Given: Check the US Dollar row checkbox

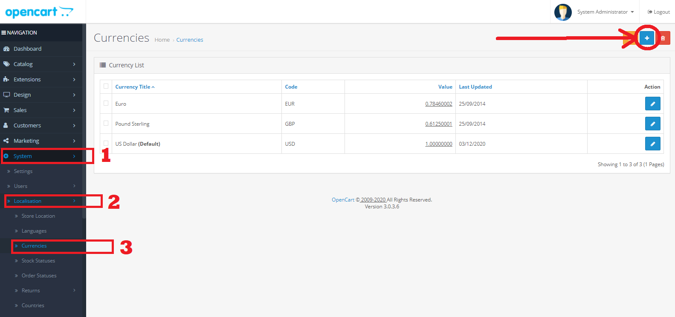Looking at the screenshot, I should click(x=106, y=143).
